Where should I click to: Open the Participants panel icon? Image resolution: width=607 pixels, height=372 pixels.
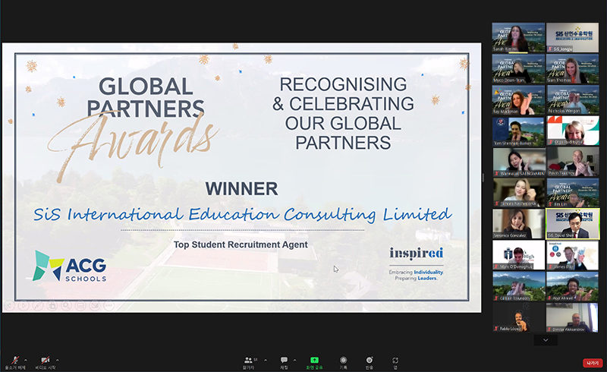249,360
